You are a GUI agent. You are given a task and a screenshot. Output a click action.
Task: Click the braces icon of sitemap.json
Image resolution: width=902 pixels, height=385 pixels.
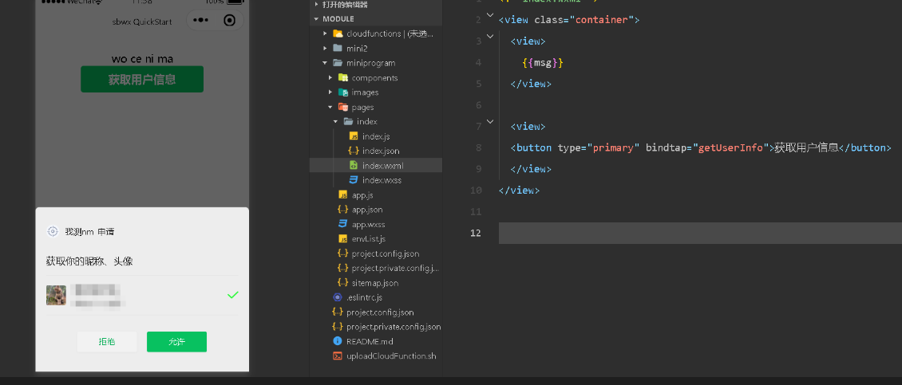coord(343,283)
